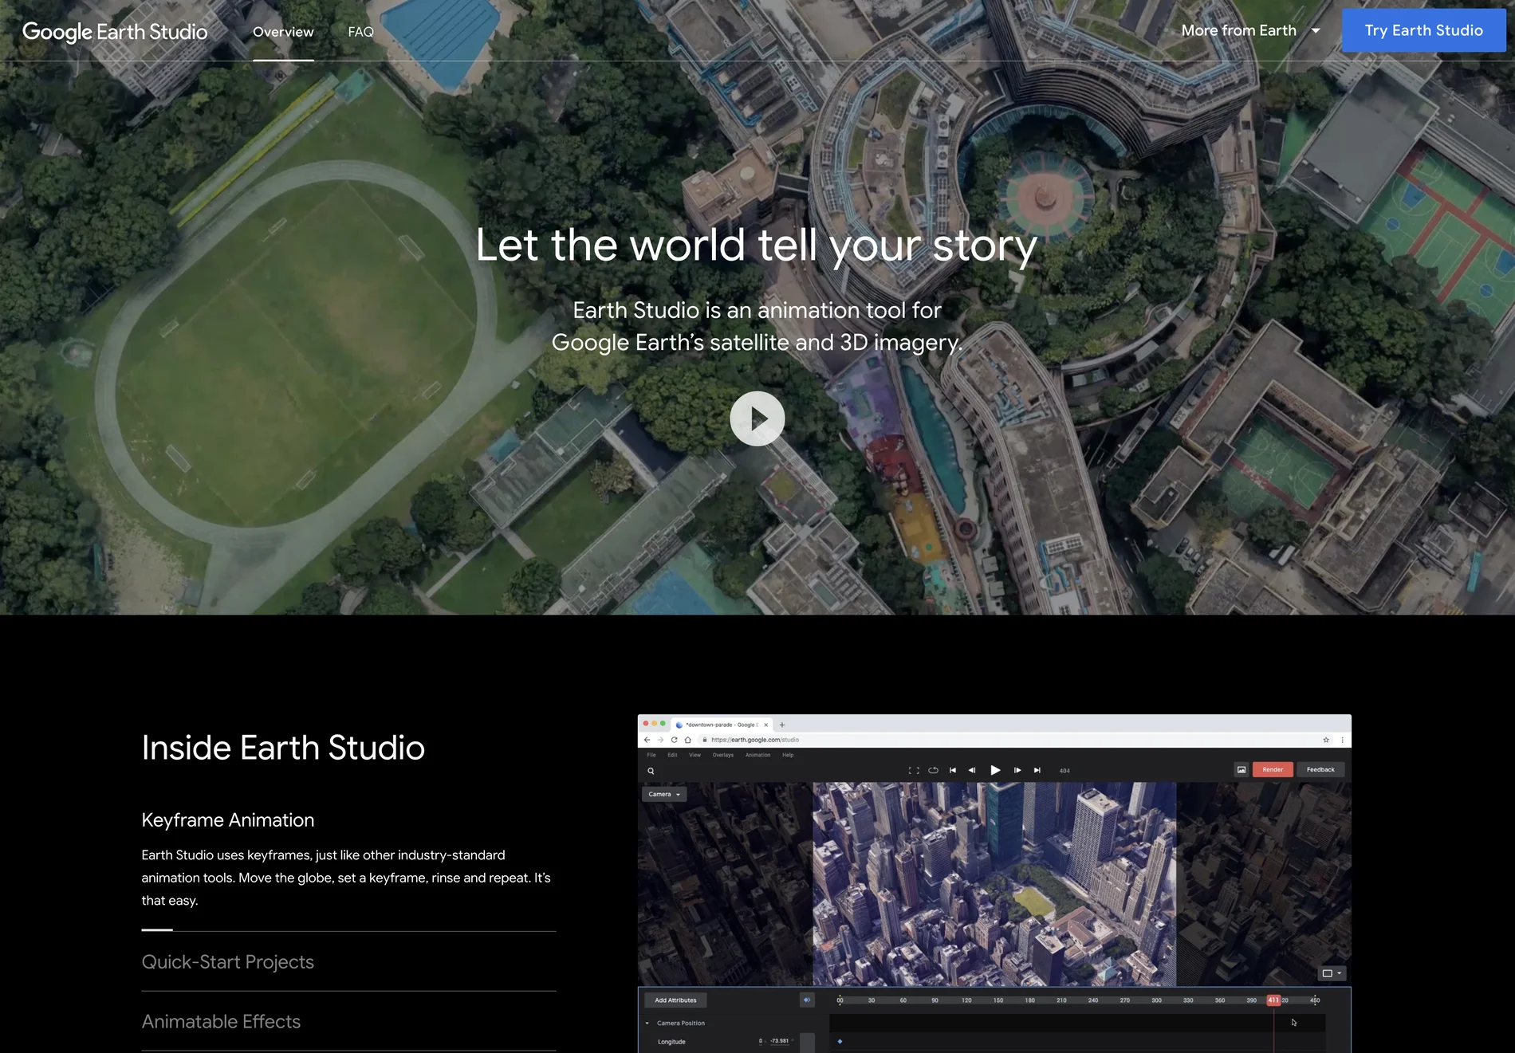1515x1053 pixels.
Task: Open the Camera dropdown in the viewport
Action: click(x=664, y=794)
